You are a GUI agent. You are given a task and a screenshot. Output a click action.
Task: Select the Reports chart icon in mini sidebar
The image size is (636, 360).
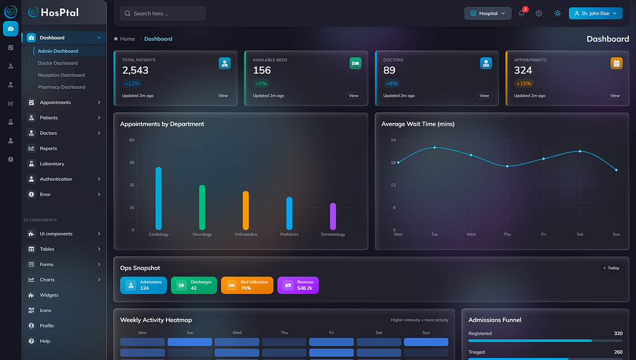(x=11, y=103)
